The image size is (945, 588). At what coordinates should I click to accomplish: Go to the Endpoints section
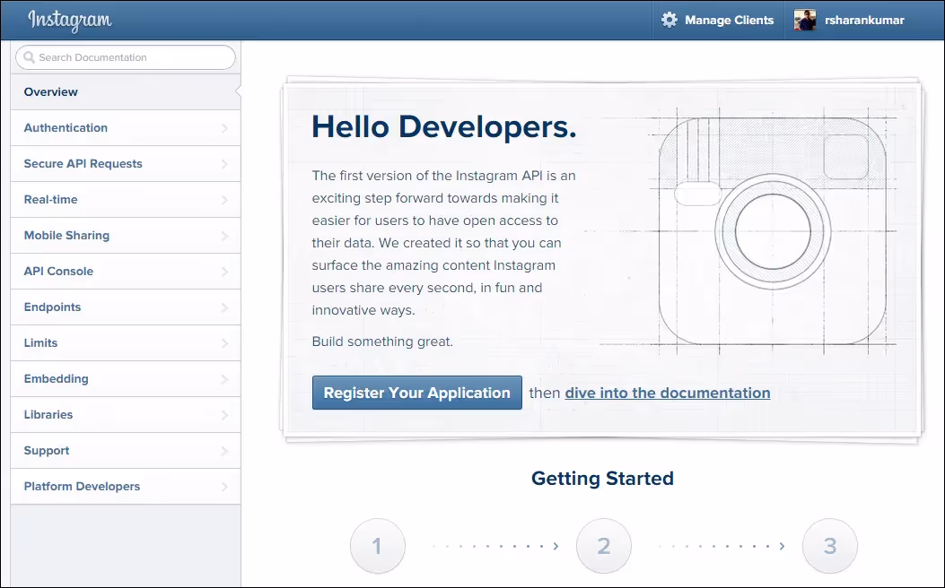[126, 307]
